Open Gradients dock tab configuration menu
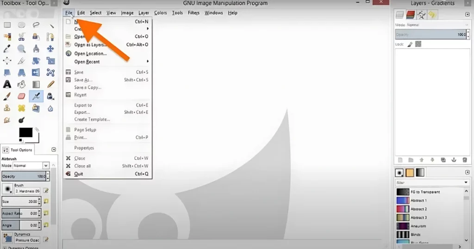Screen dimensions: 474x249 467,172
